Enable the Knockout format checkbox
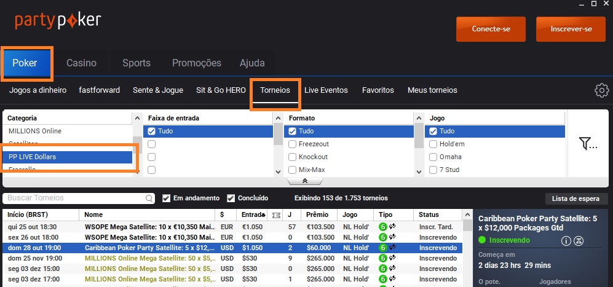Screen dimensions: 613x287 293,157
